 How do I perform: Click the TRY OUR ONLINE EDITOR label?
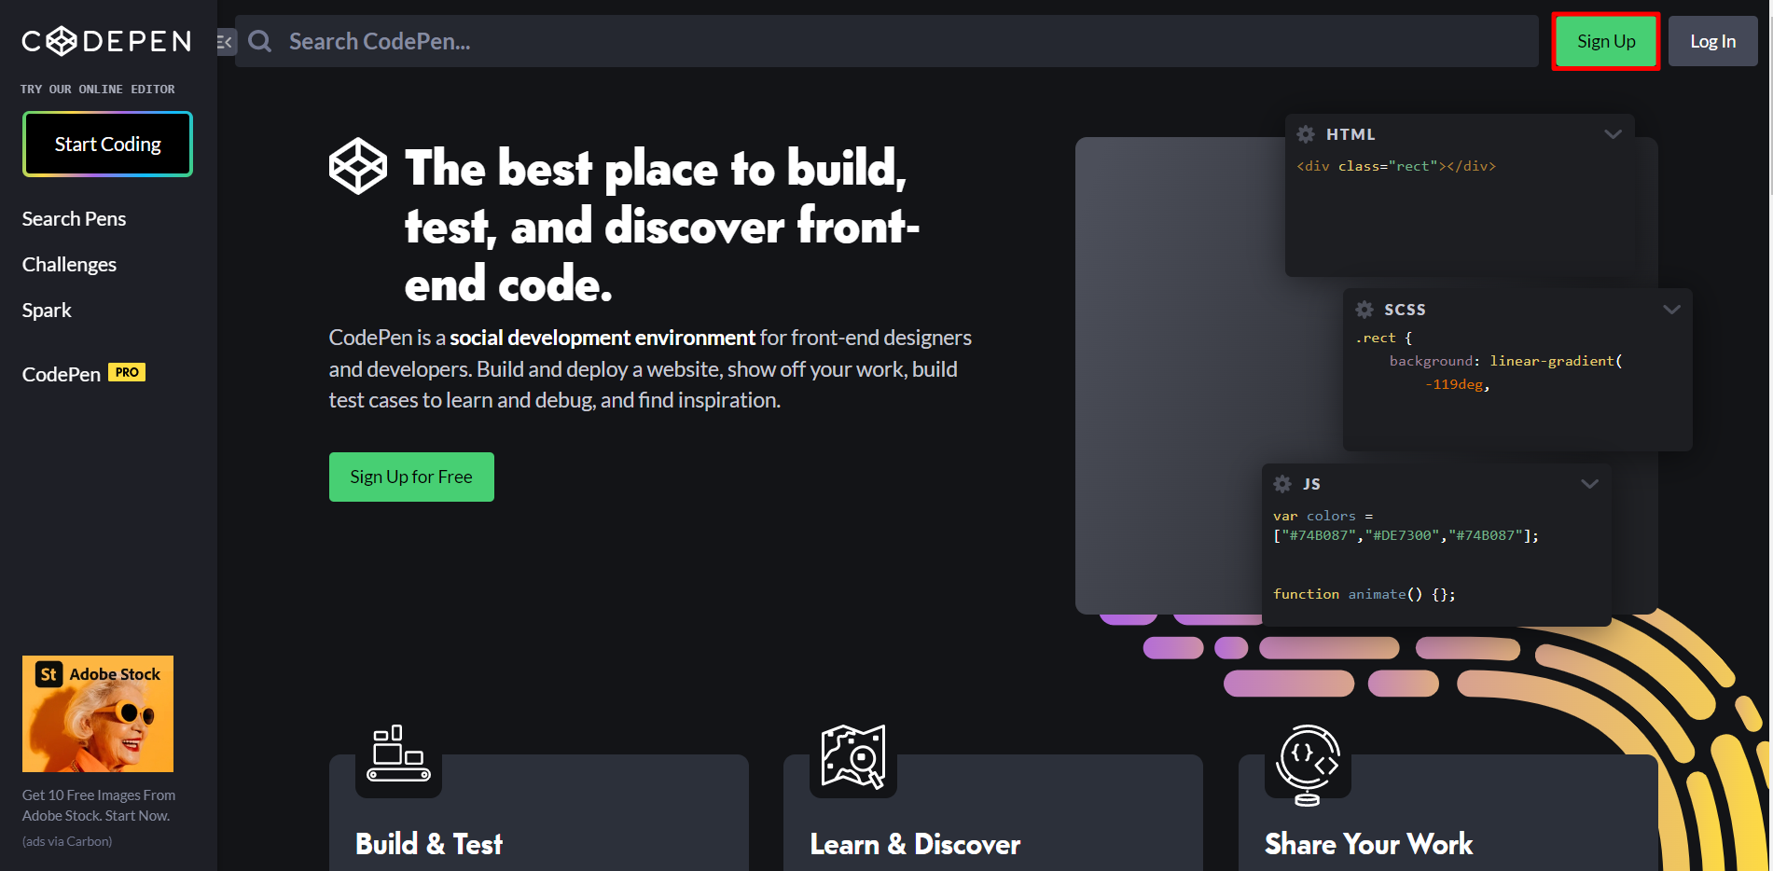tap(98, 90)
